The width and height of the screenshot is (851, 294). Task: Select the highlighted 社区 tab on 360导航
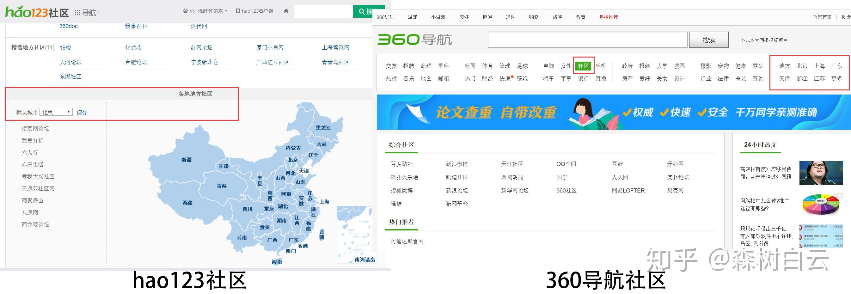pos(584,66)
